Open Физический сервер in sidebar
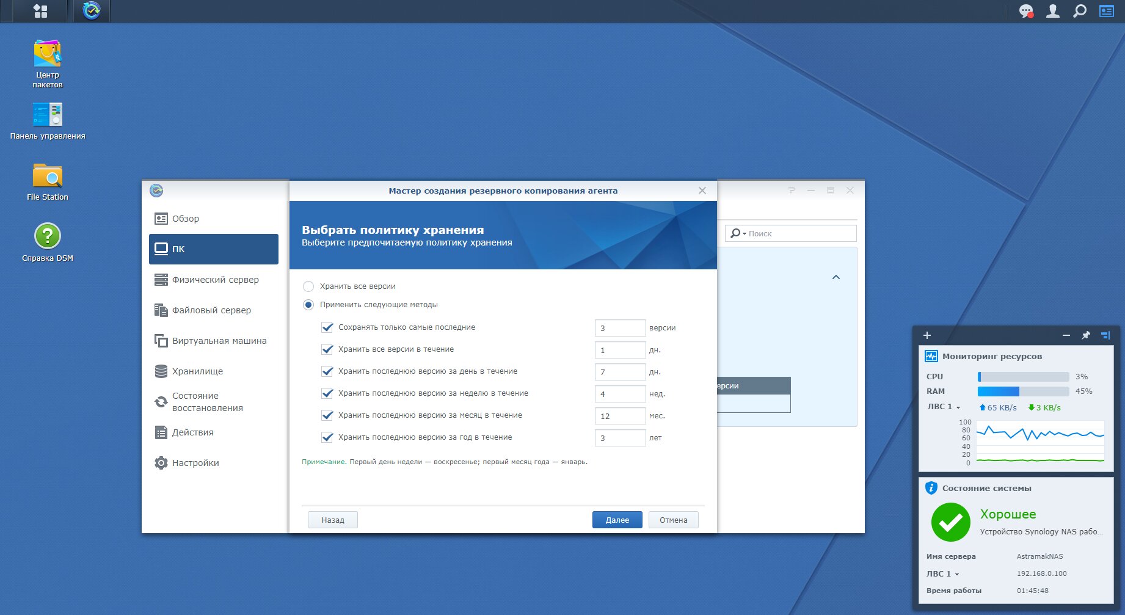Screen dimensions: 1125x615 214,280
